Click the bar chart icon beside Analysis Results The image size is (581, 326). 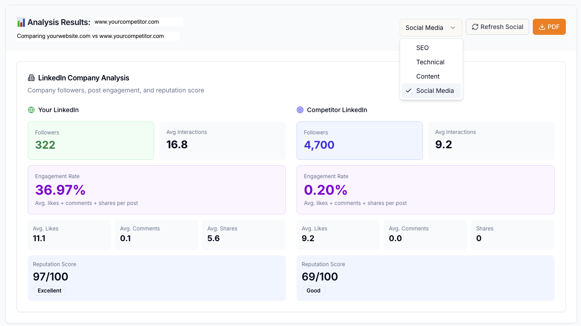tap(21, 22)
